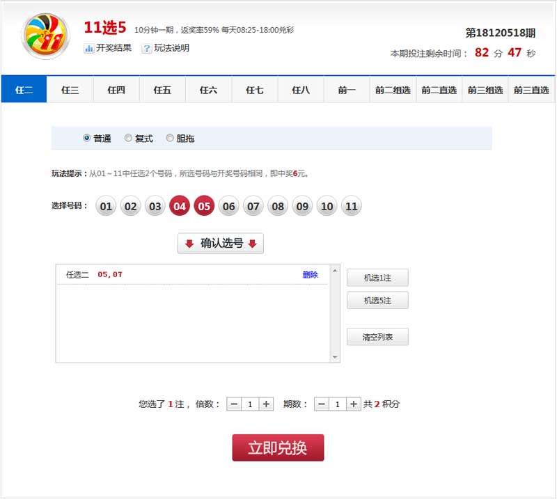This screenshot has height=499, width=557.
Task: Click the 倍数 multiplier input field
Action: [x=250, y=404]
